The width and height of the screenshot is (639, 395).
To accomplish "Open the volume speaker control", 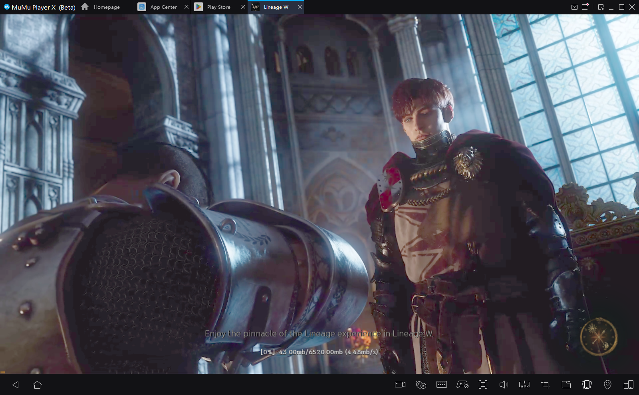I will coord(504,385).
